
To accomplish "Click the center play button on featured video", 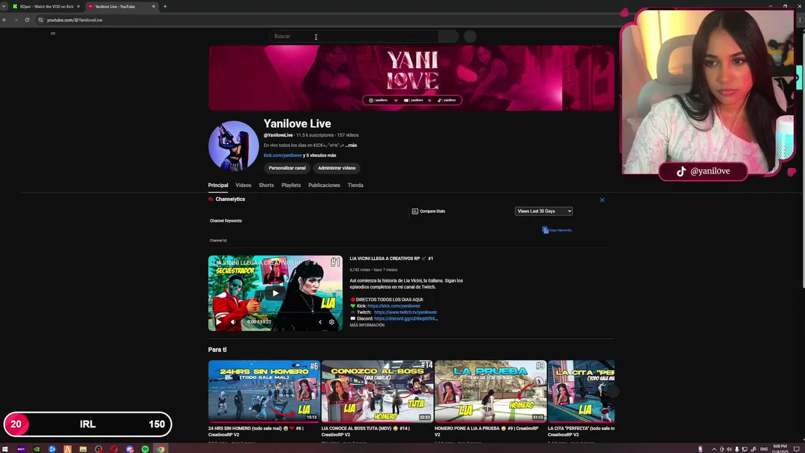I will tap(275, 293).
